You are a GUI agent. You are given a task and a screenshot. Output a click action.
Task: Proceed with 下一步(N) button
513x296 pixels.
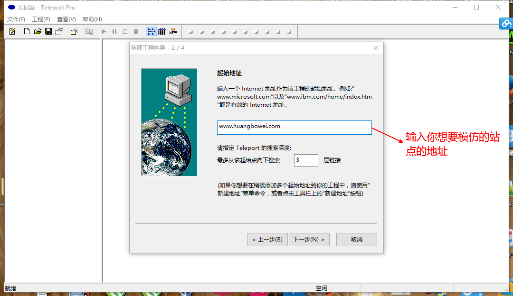[x=309, y=240]
